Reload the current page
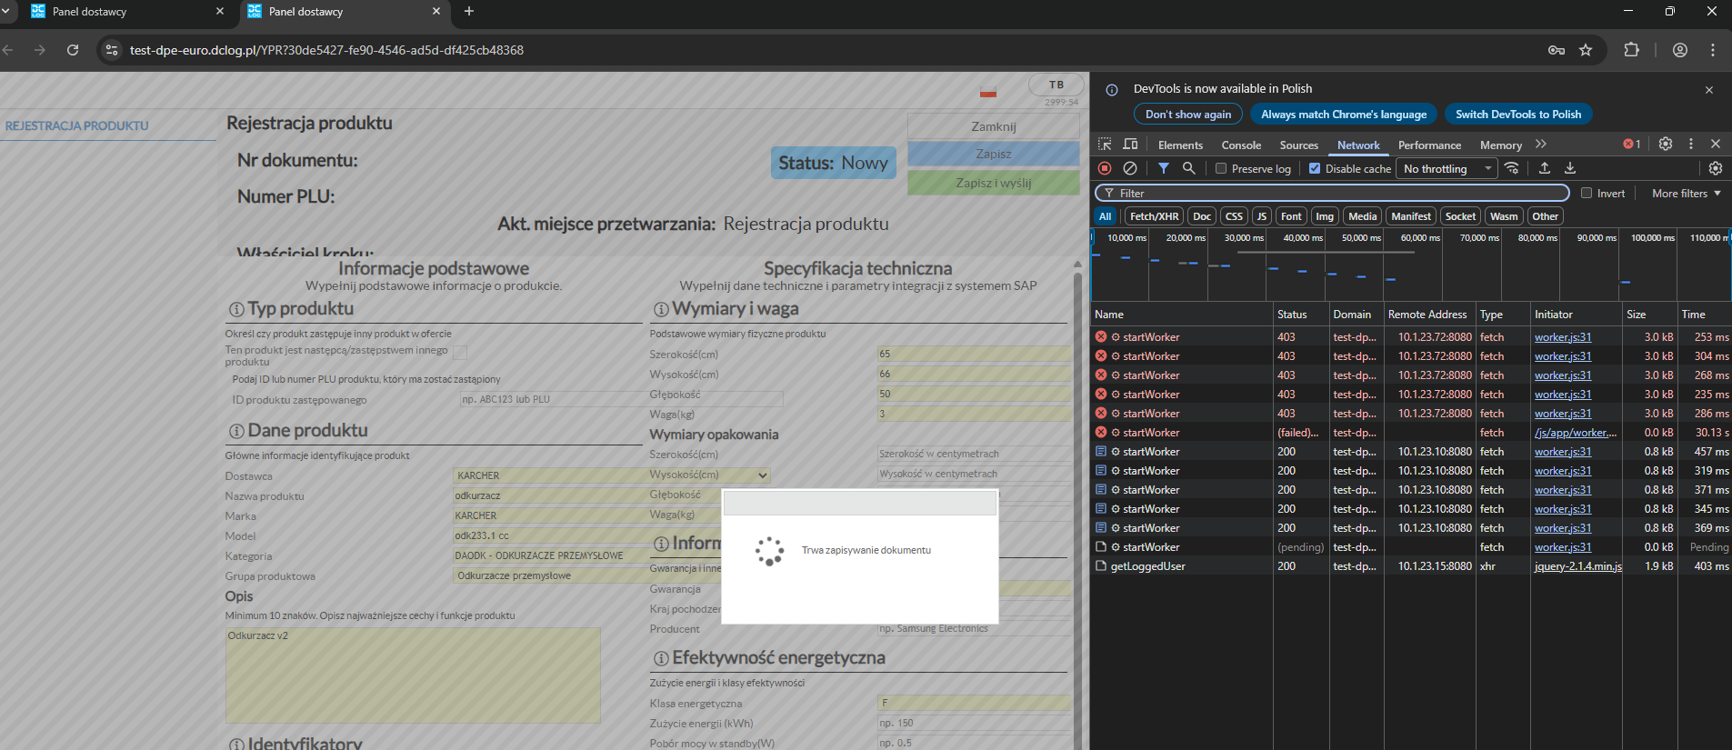 pos(73,50)
